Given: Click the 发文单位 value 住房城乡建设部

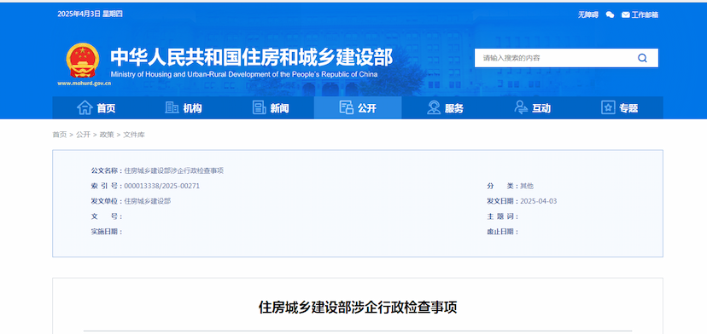Looking at the screenshot, I should coord(148,201).
